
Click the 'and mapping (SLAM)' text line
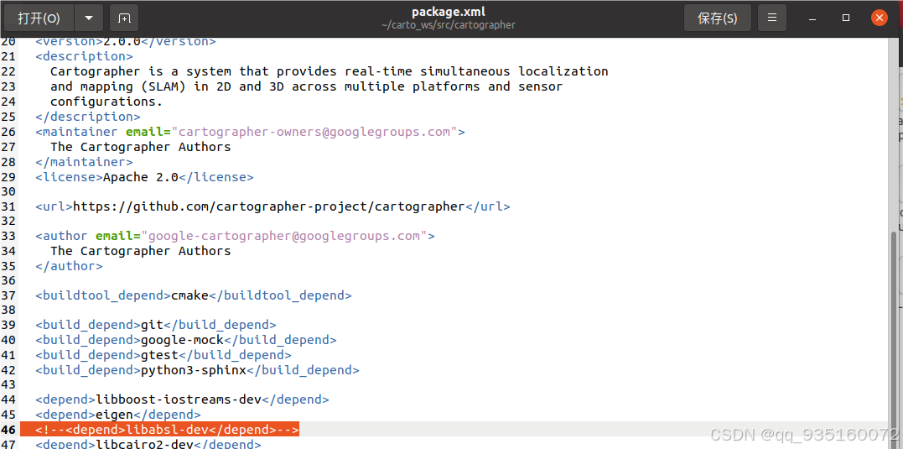click(x=306, y=86)
